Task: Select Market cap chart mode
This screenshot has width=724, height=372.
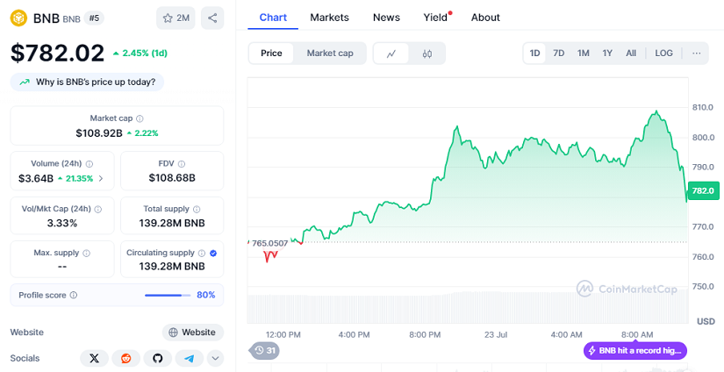Action: [330, 54]
